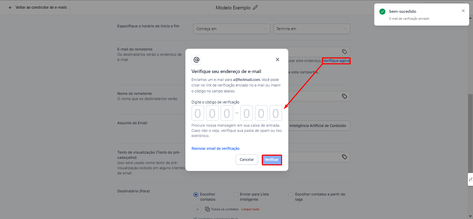Go back via Voltar ao construtor de e-mails
Image resolution: width=473 pixels, height=219 pixels.
pyautogui.click(x=37, y=7)
